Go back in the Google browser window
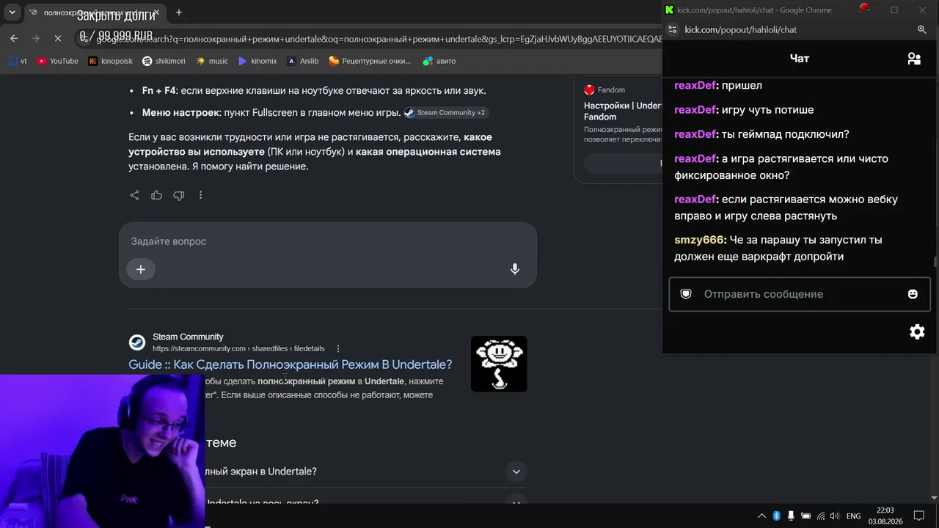This screenshot has width=939, height=528. coord(14,38)
